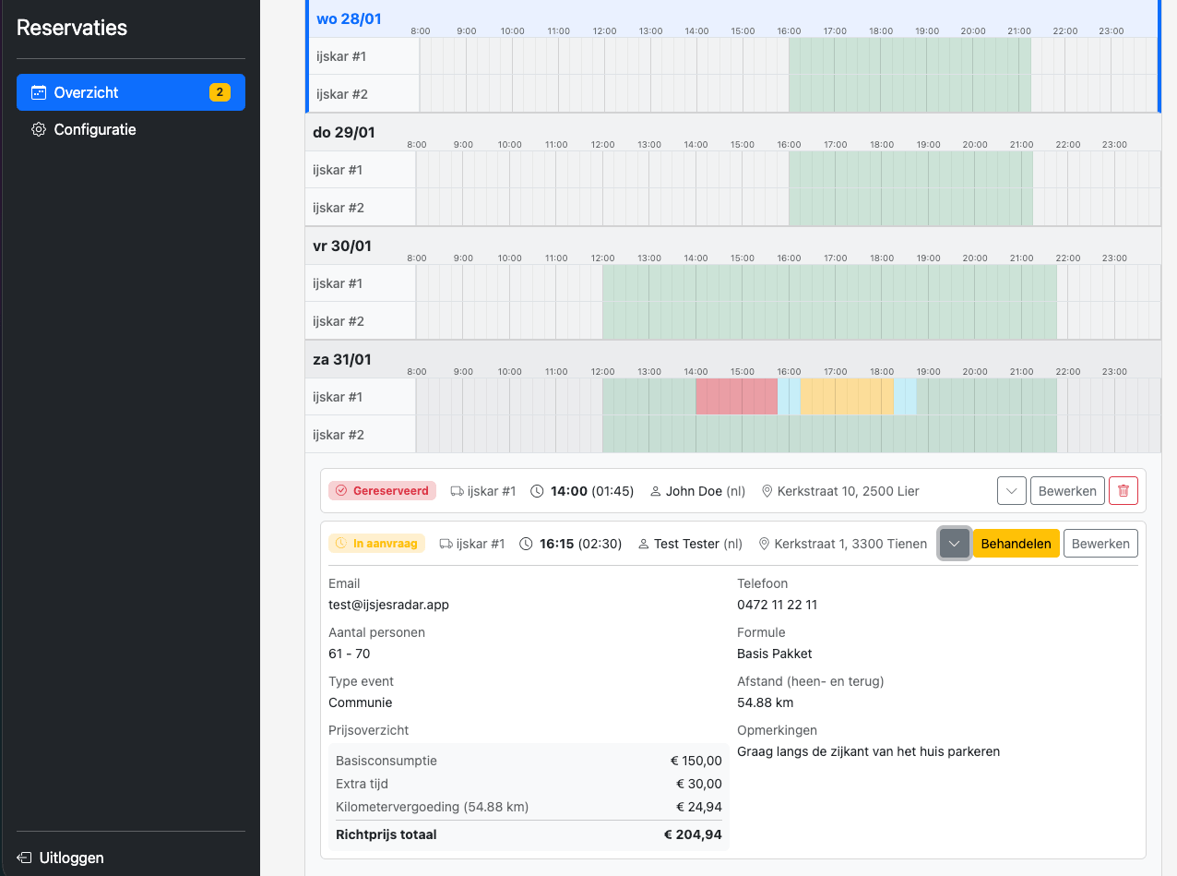Click the green availability block for do 29/01 ijskar #2
This screenshot has height=876, width=1177.
(910, 208)
